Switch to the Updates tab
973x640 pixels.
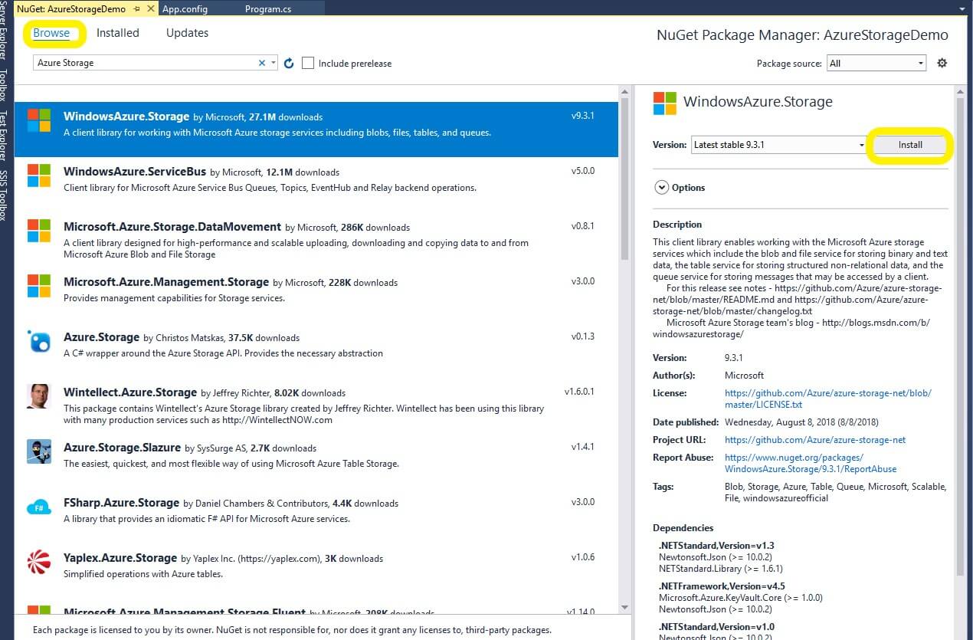tap(187, 33)
